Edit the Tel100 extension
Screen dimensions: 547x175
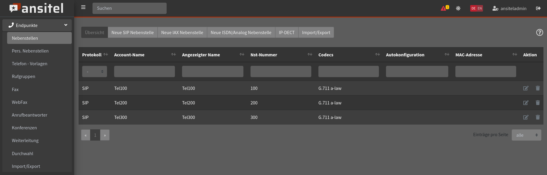click(x=526, y=88)
